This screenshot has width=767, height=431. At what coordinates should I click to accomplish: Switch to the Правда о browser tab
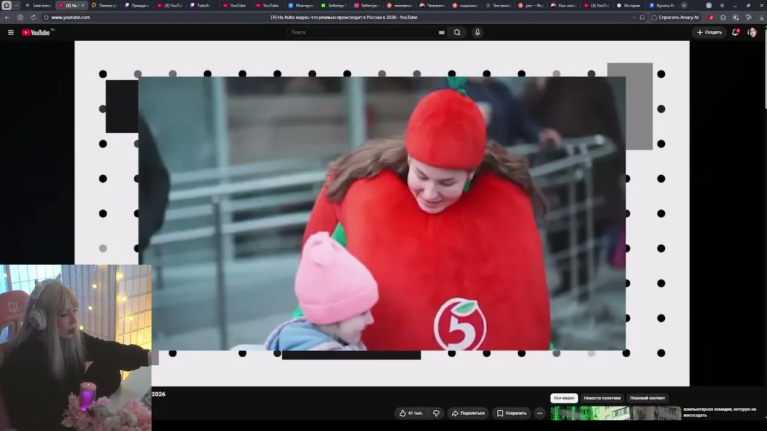tap(137, 5)
